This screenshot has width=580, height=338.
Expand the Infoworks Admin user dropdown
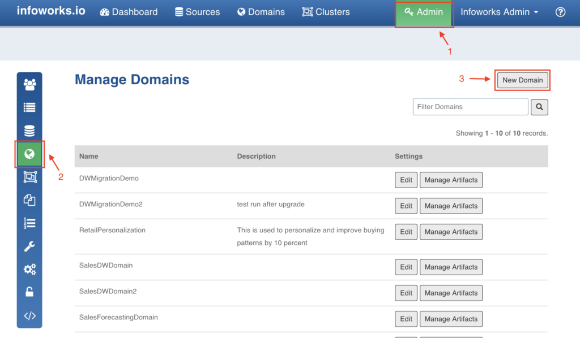(x=500, y=12)
